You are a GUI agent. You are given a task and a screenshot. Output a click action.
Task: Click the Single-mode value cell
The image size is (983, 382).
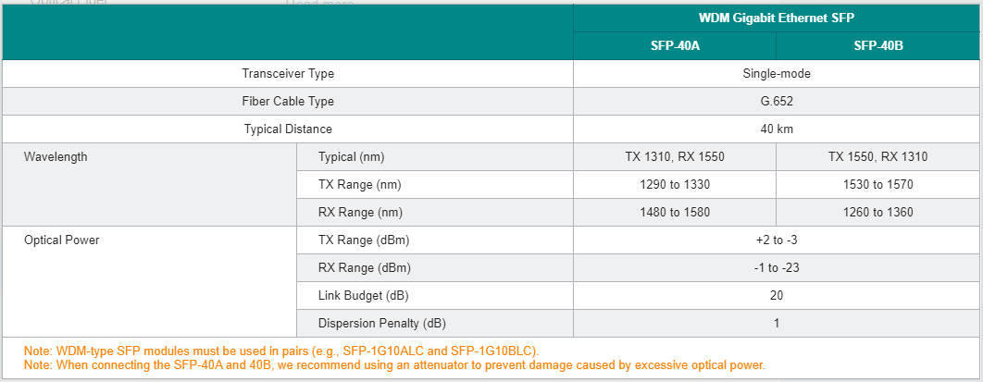click(777, 74)
